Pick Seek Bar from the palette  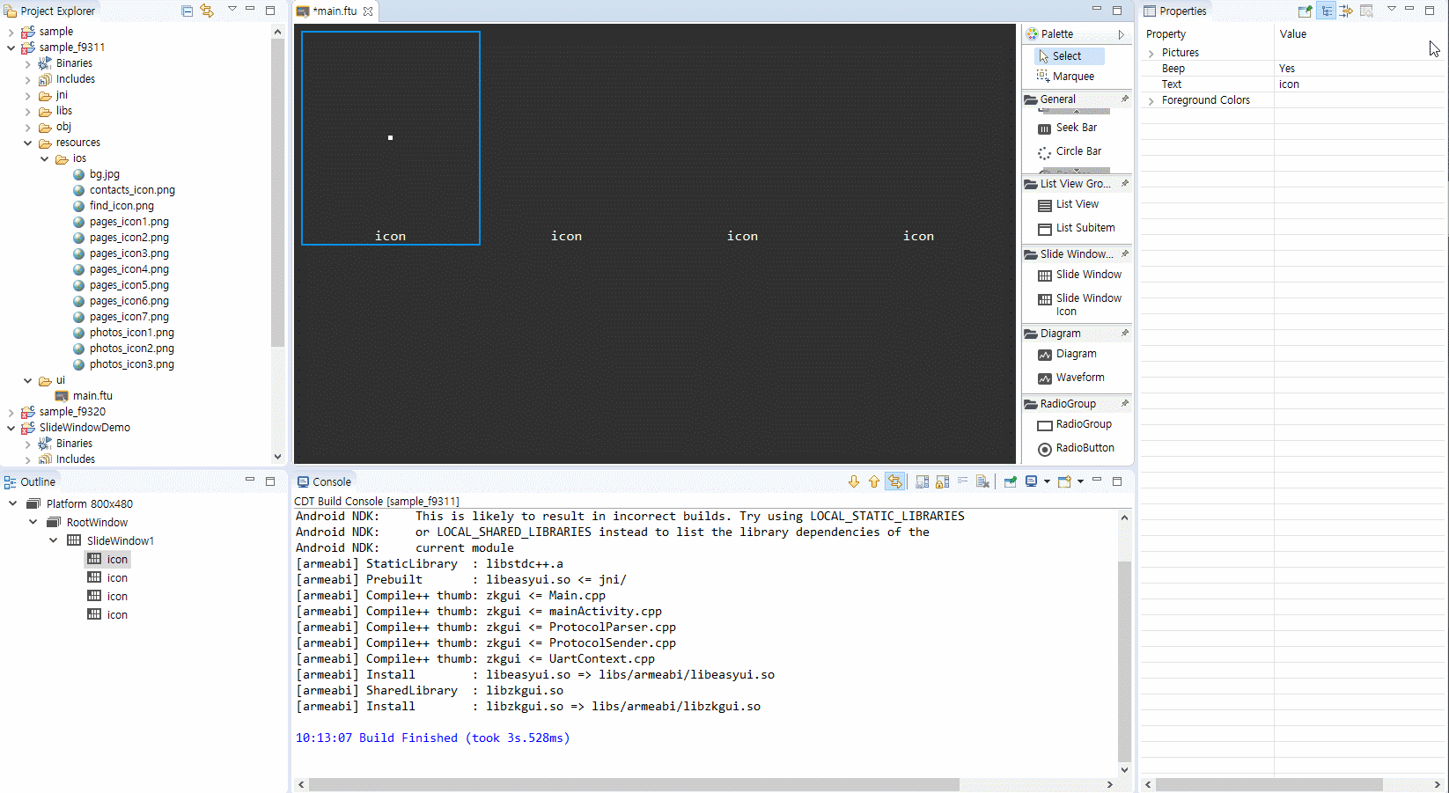(x=1068, y=128)
